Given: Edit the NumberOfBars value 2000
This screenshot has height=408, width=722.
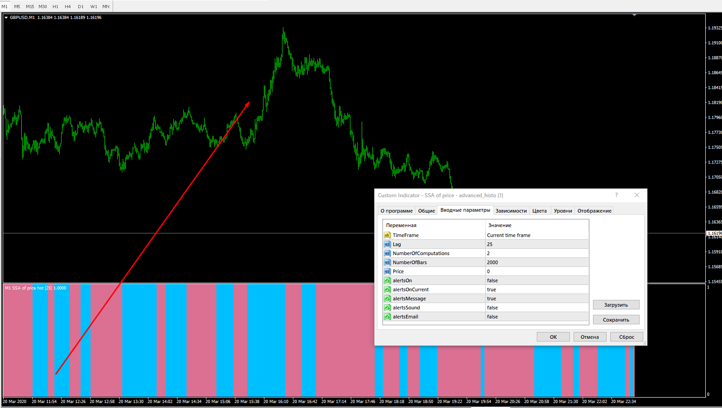Looking at the screenshot, I should pos(537,262).
